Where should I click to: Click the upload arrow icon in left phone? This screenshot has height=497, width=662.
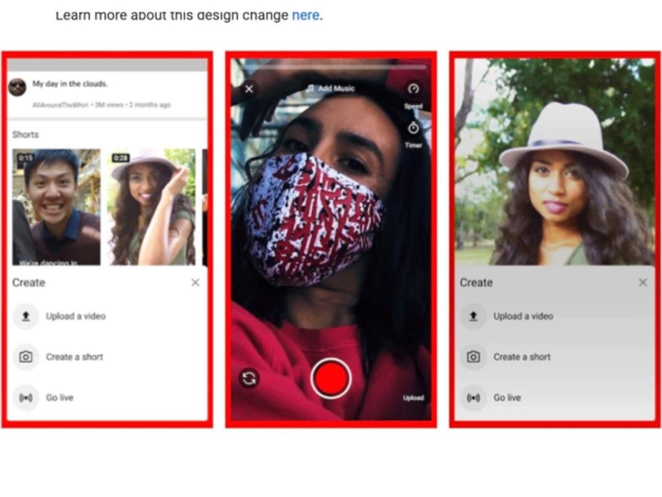click(x=26, y=316)
